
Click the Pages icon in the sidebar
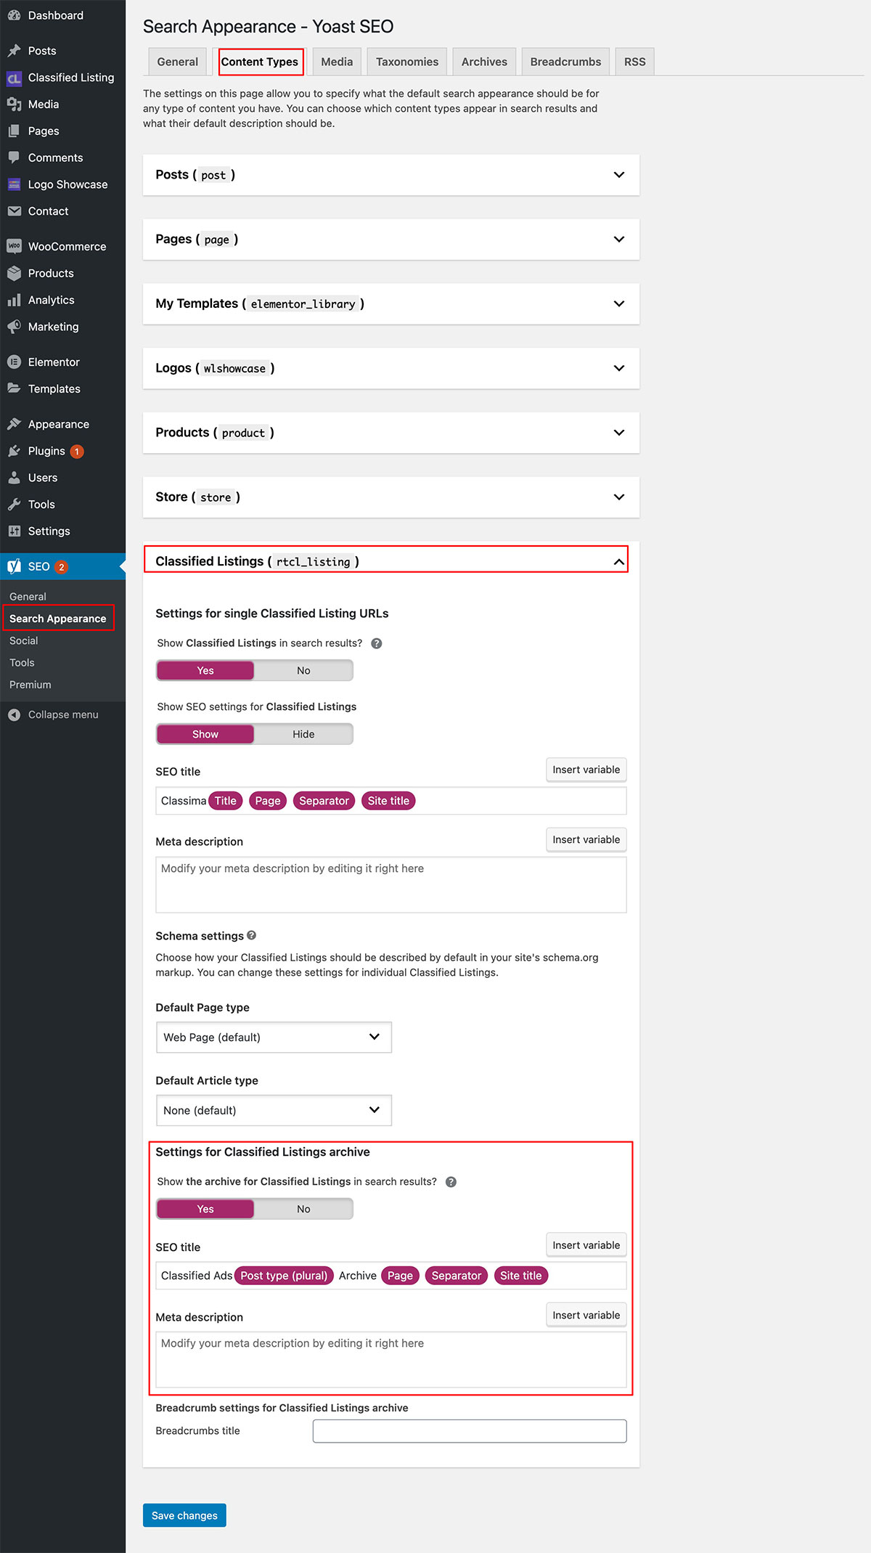click(x=14, y=131)
